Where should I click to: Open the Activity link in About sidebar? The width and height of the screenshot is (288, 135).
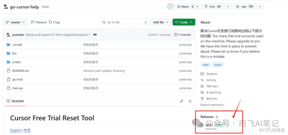point(211,80)
